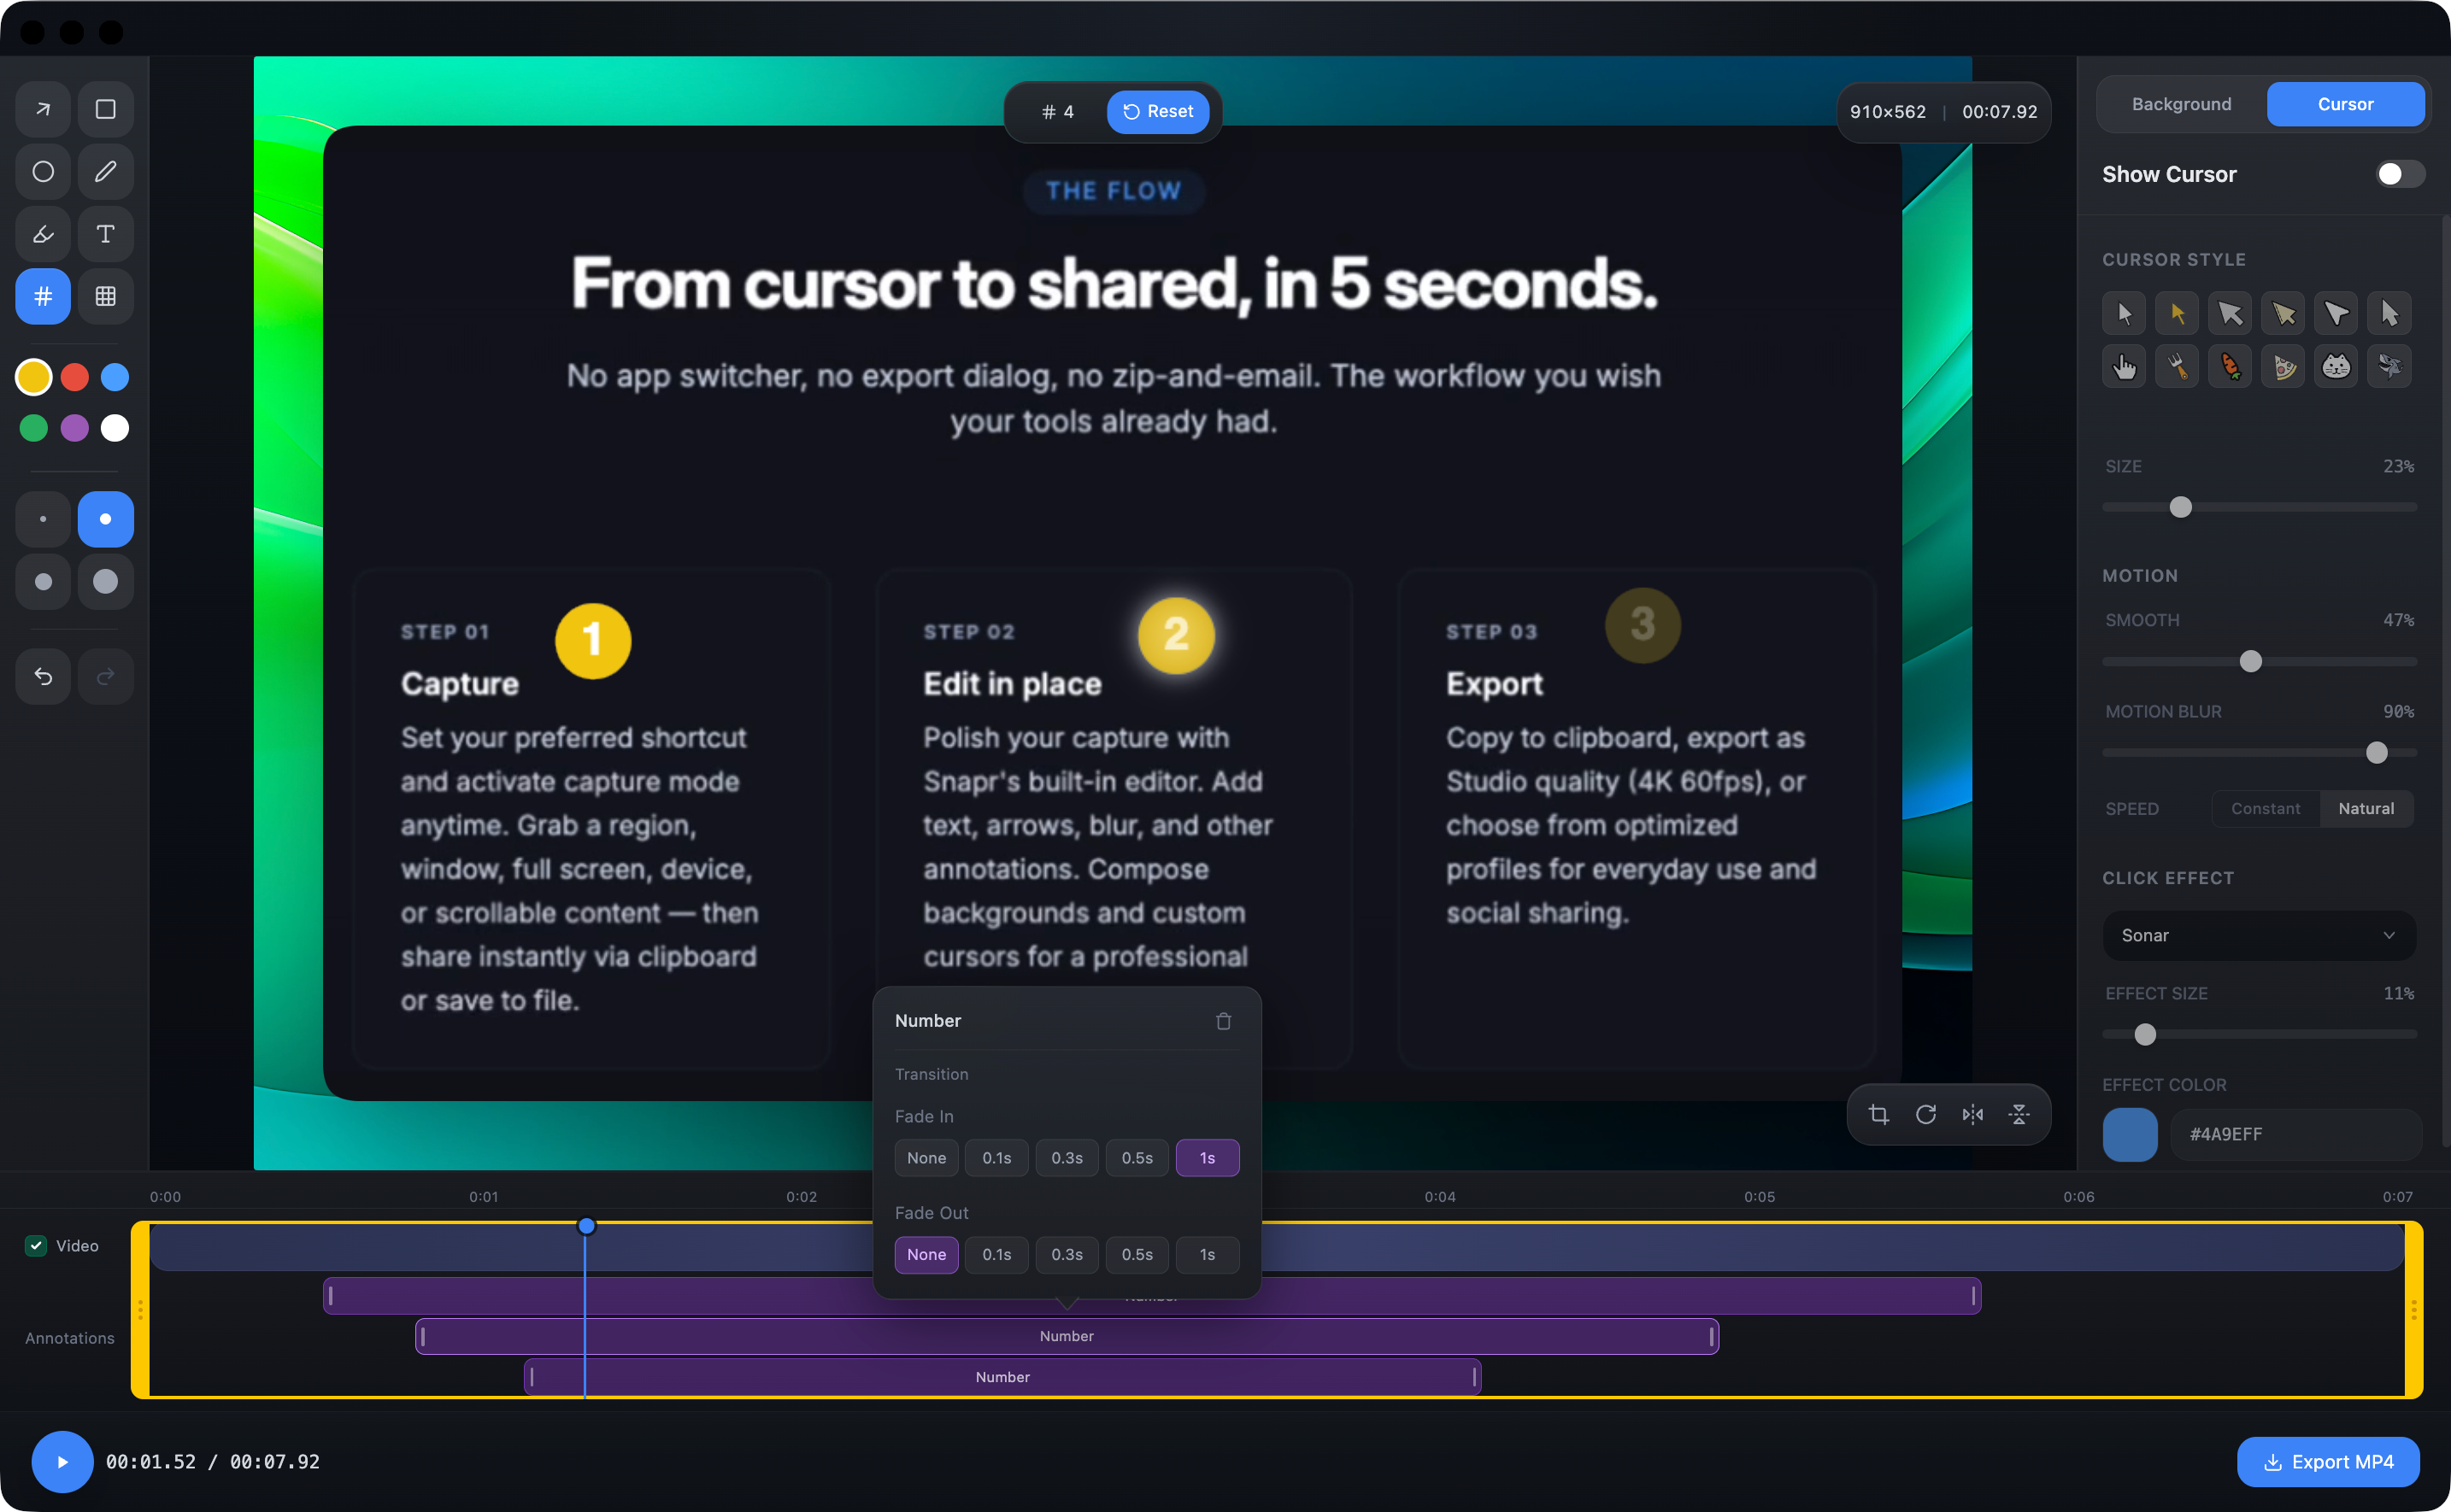The image size is (2451, 1512).
Task: Click the Effect Size slider handle
Action: pos(2145,1034)
